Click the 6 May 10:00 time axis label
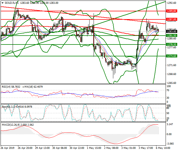The image size is (178, 151). pyautogui.click(x=163, y=148)
